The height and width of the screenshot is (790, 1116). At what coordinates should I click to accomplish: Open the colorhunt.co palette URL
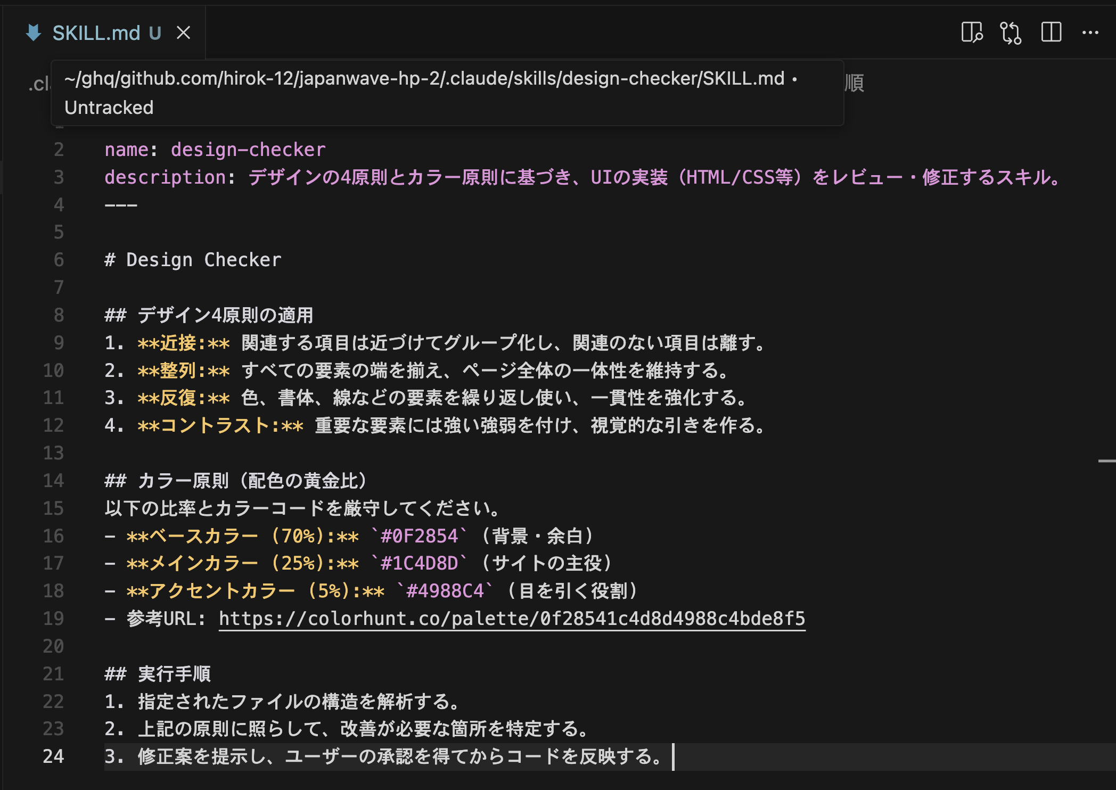pyautogui.click(x=511, y=619)
